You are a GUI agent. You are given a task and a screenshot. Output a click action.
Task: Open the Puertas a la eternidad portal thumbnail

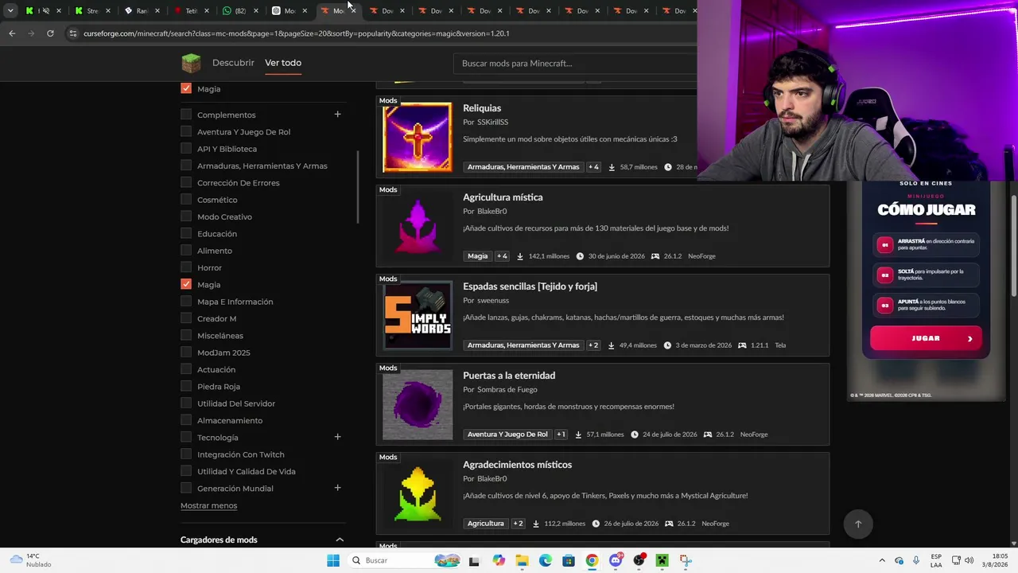[x=418, y=405]
